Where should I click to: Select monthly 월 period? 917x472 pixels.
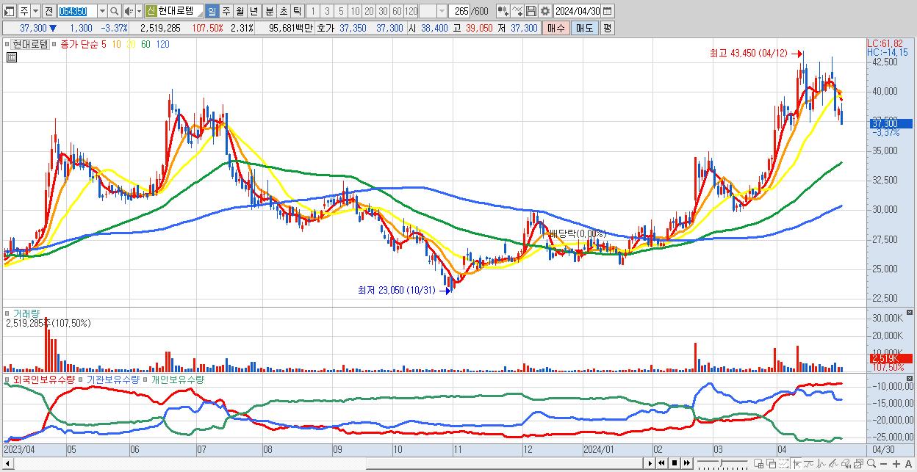[240, 12]
